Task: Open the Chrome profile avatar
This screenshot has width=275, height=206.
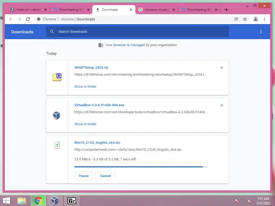Action: 256,19
